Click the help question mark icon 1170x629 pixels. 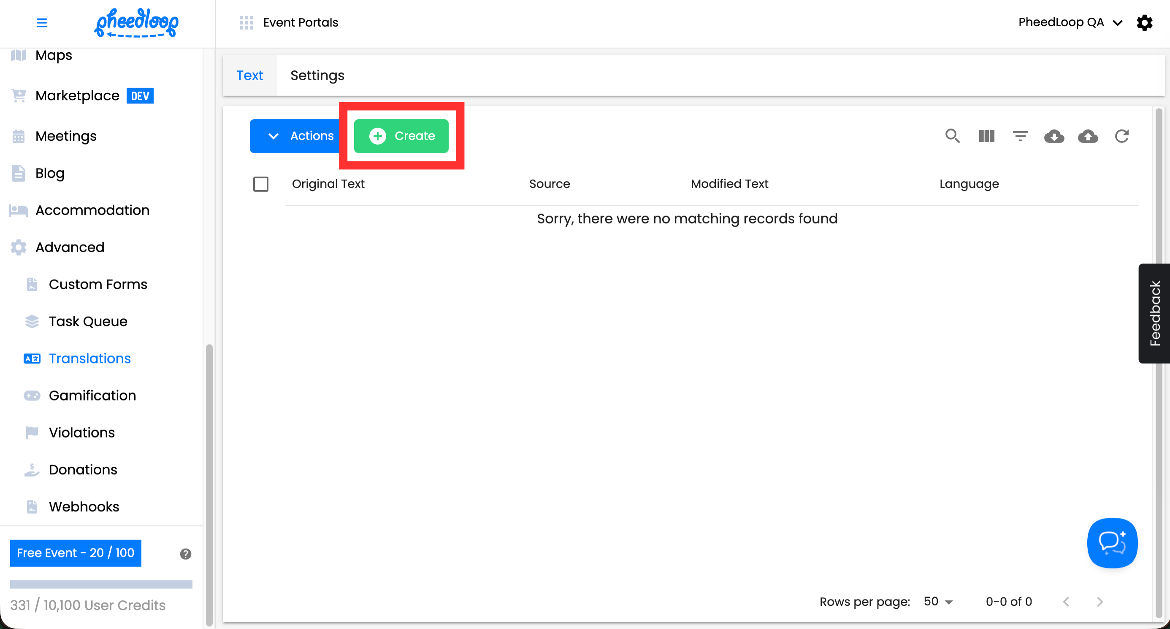[x=185, y=554]
